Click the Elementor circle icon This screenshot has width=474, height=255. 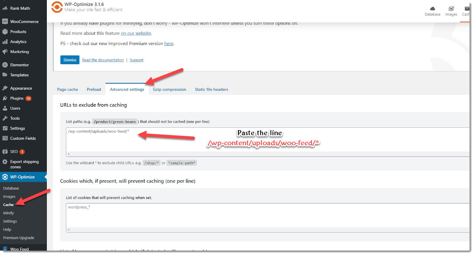(5, 65)
